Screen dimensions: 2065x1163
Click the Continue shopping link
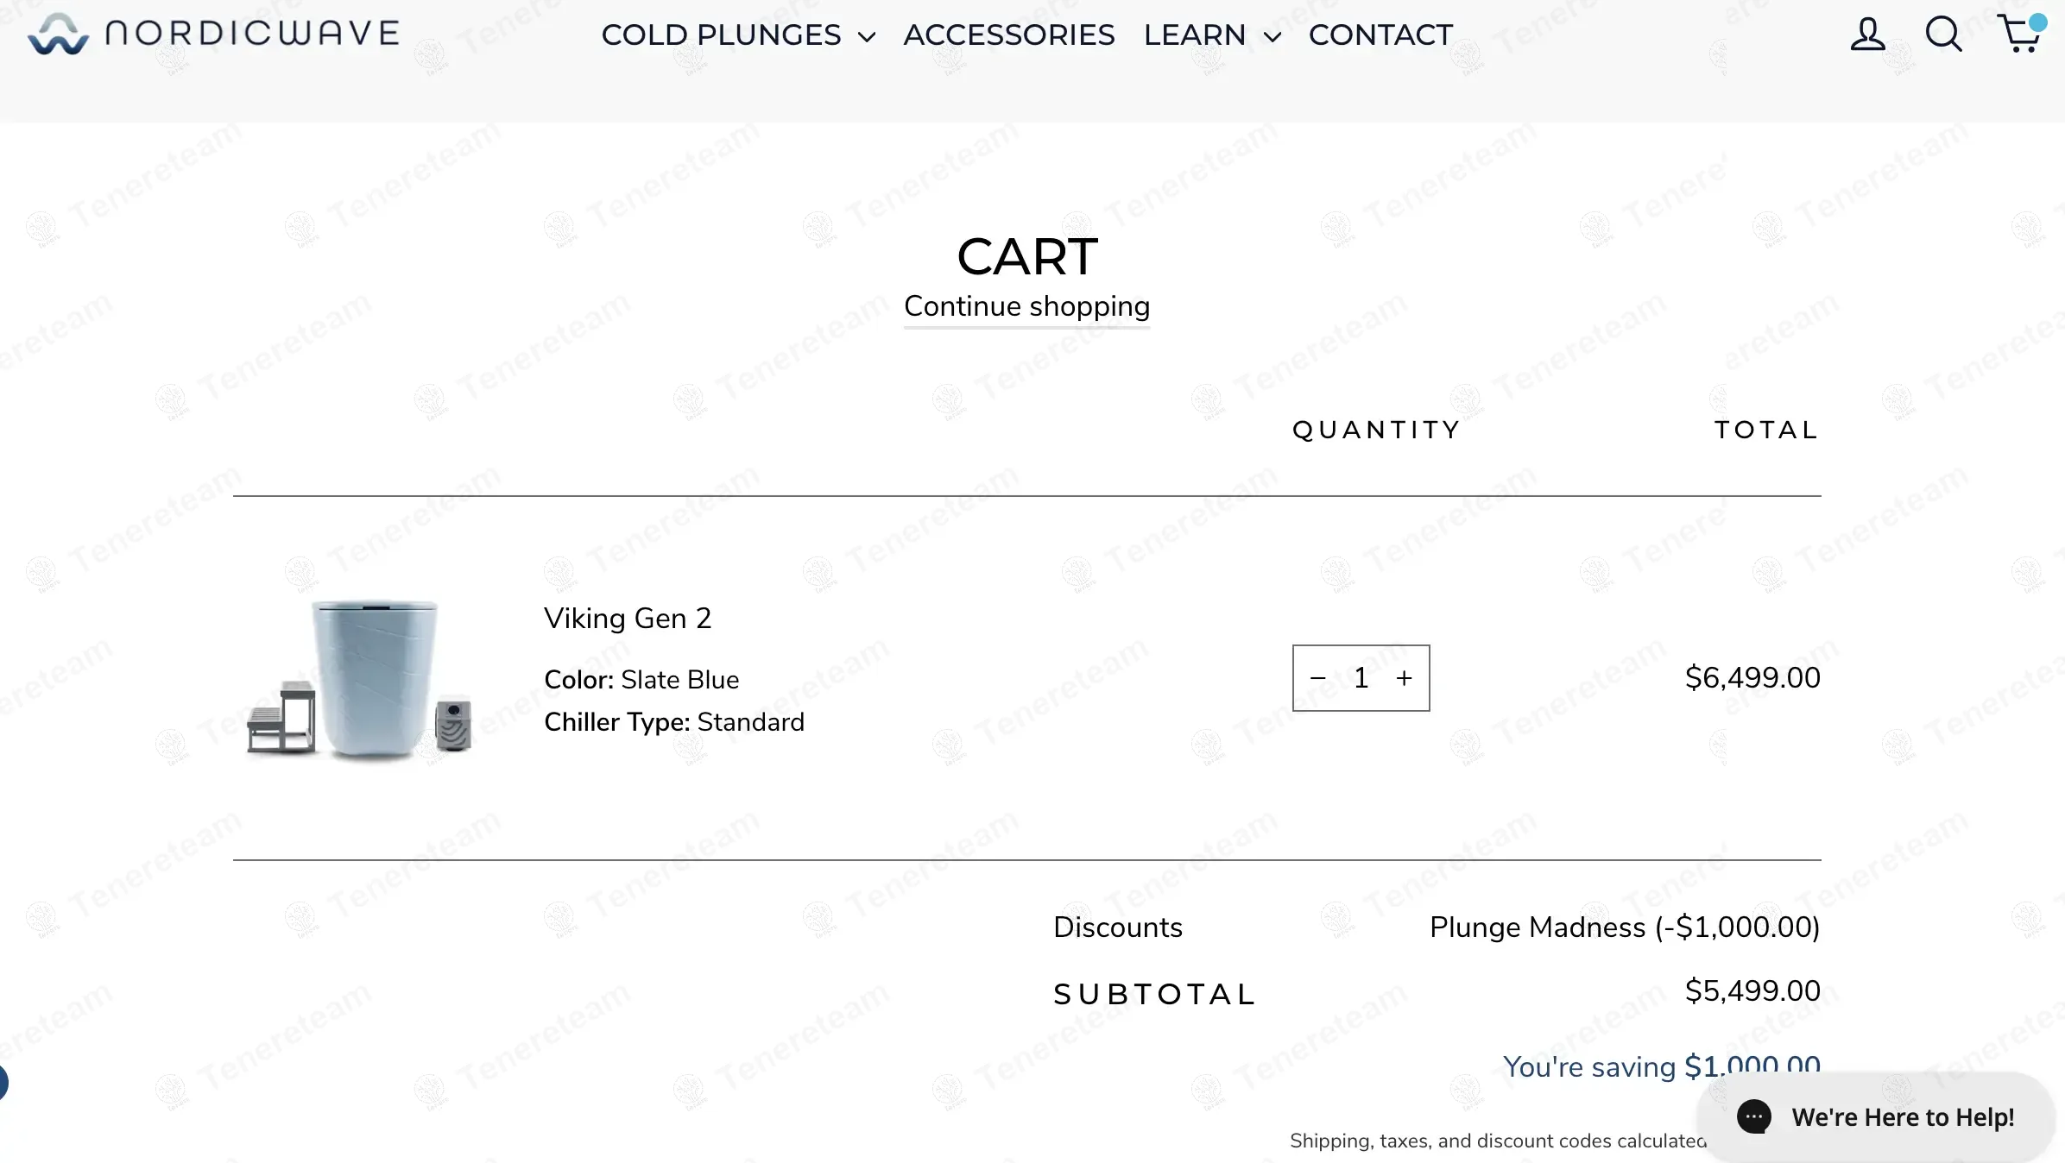[1026, 306]
